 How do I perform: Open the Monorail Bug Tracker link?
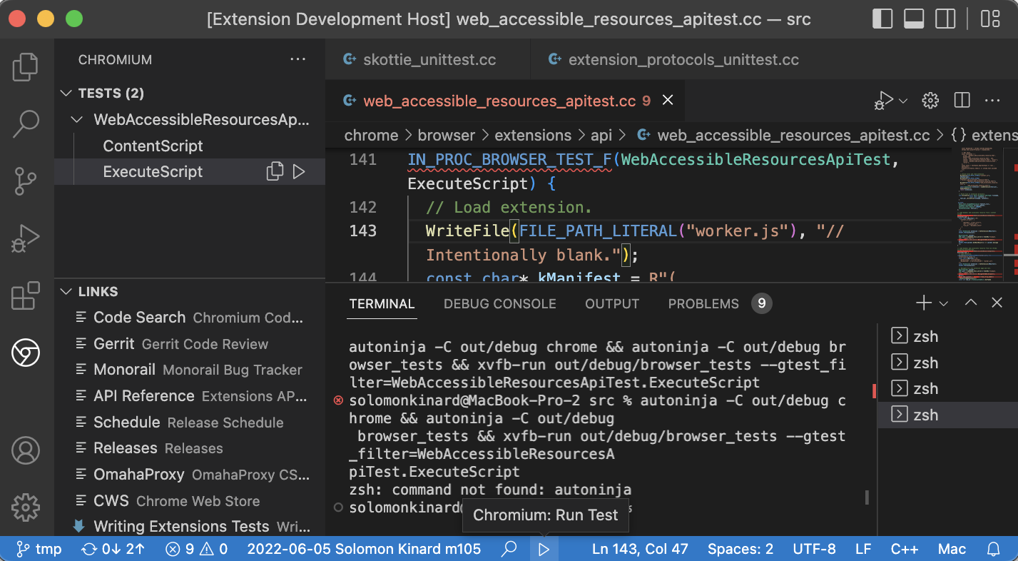tap(190, 370)
